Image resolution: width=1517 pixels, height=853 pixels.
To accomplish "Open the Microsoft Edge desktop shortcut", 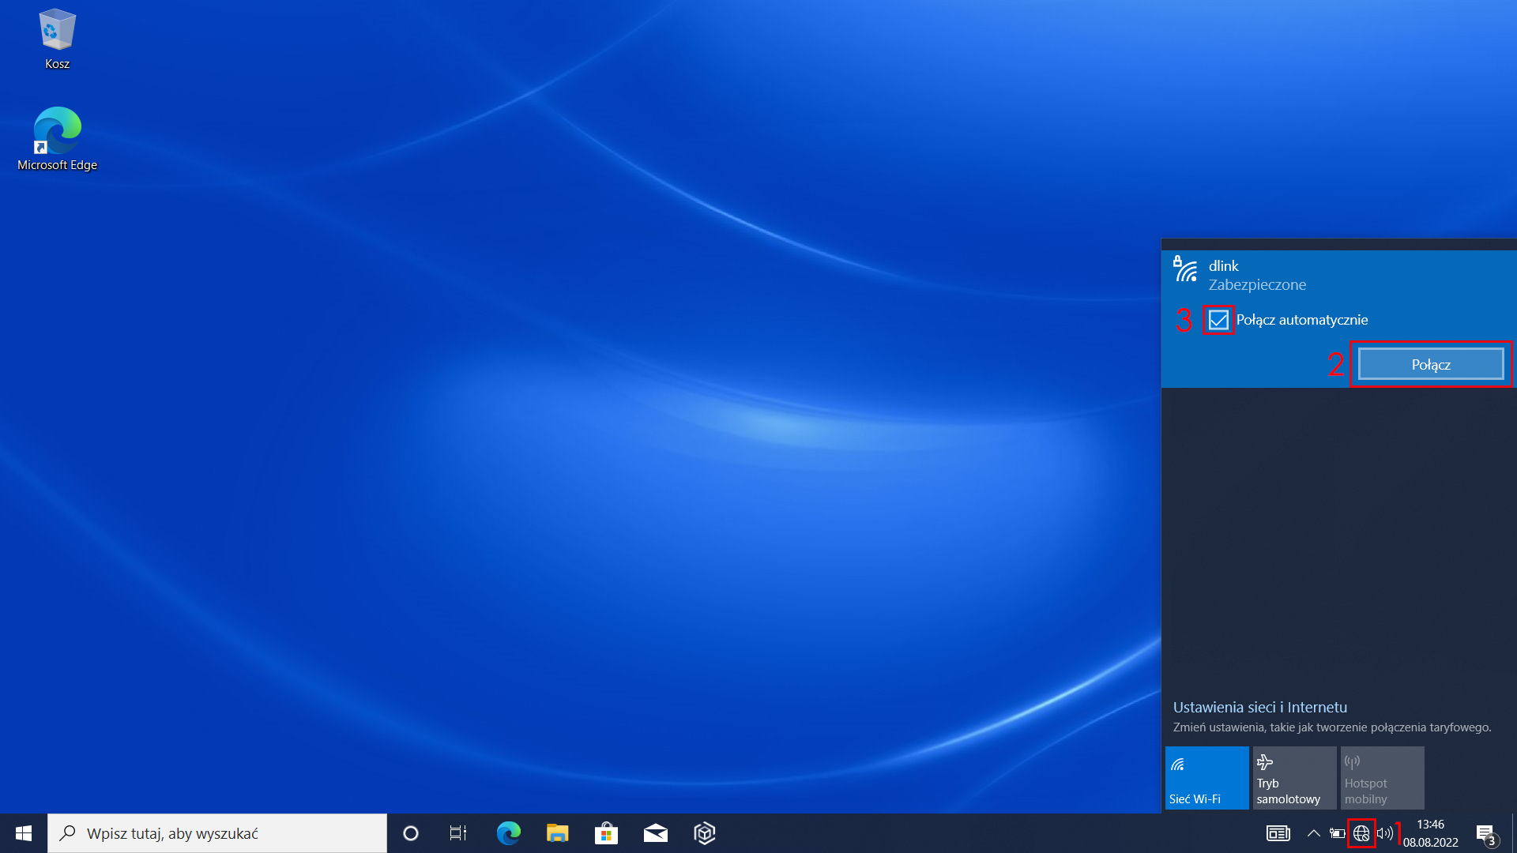I will click(x=57, y=139).
